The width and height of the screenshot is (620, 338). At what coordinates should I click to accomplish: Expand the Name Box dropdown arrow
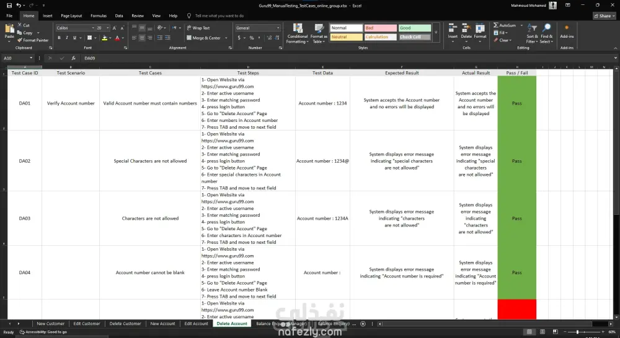coord(31,58)
